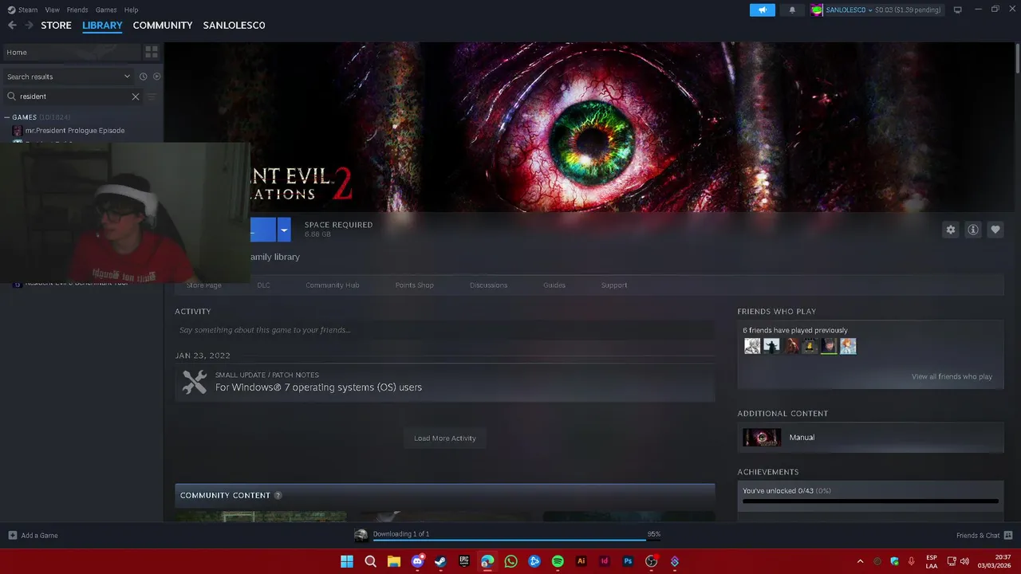Toggle ready-to-play filter icon
The width and height of the screenshot is (1021, 574).
point(156,77)
